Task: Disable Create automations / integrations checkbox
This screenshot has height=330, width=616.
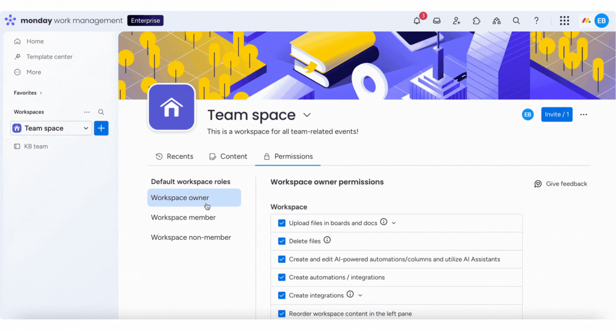Action: pyautogui.click(x=282, y=277)
